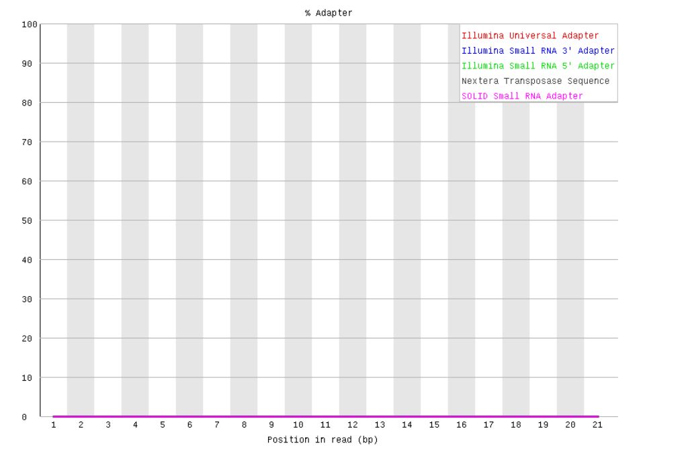
Task: Click x-axis position label 13
Action: click(x=380, y=424)
